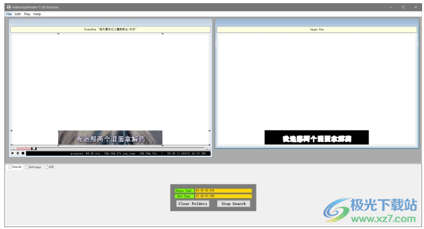Minimize the VideoSubFinder window
The image size is (424, 229).
(x=391, y=8)
